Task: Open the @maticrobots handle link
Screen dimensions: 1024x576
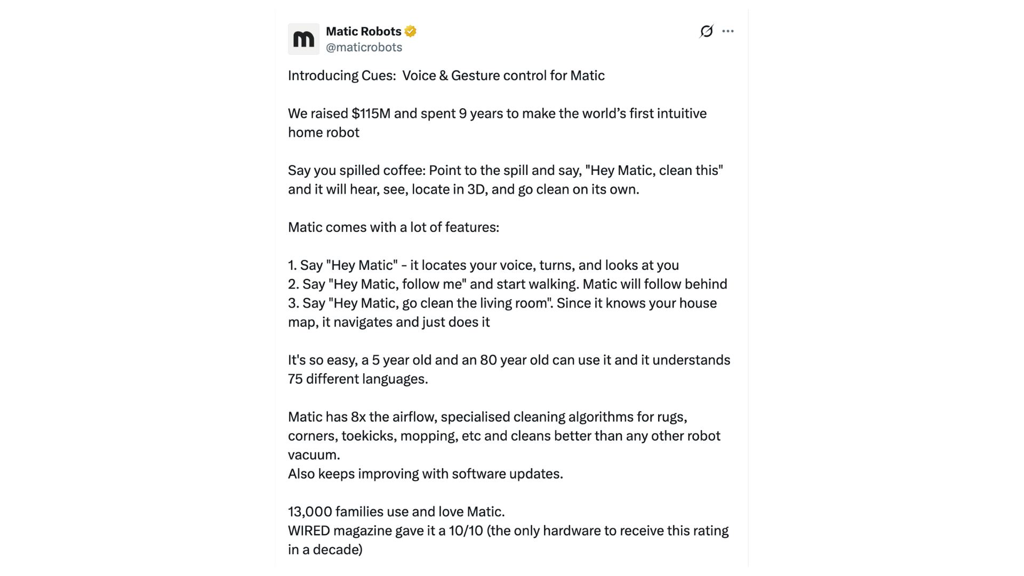Action: pos(364,47)
